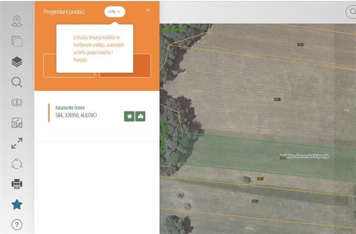
Task: Open the location pin tool in sidebar
Action: click(17, 21)
